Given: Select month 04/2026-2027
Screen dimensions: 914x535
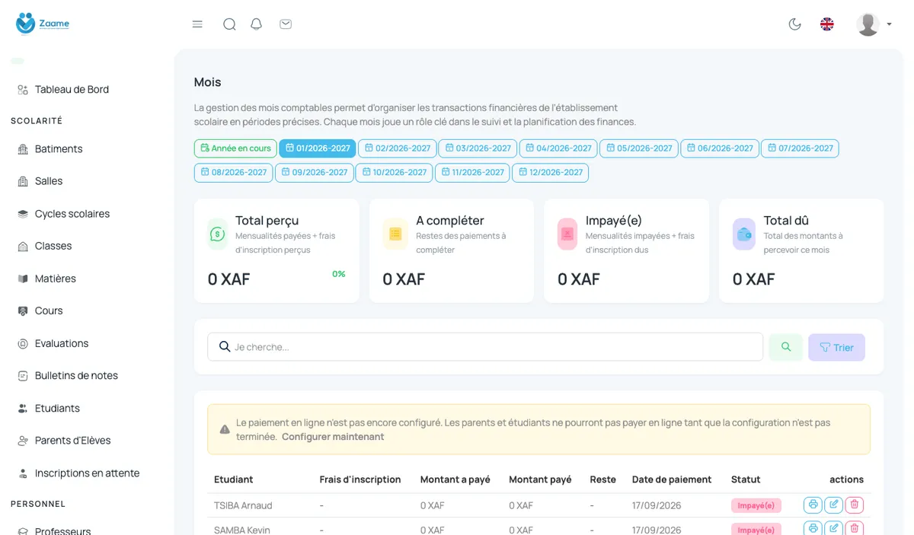Looking at the screenshot, I should pyautogui.click(x=558, y=148).
